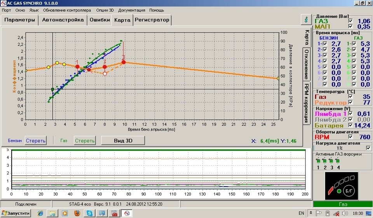Select vertical Отклонение side tab

307,65
